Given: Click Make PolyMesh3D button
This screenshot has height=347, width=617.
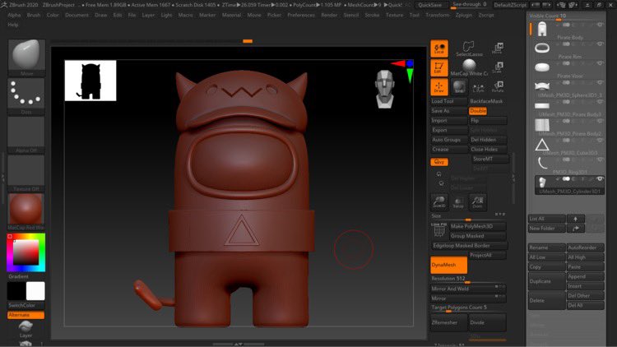Looking at the screenshot, I should click(477, 226).
